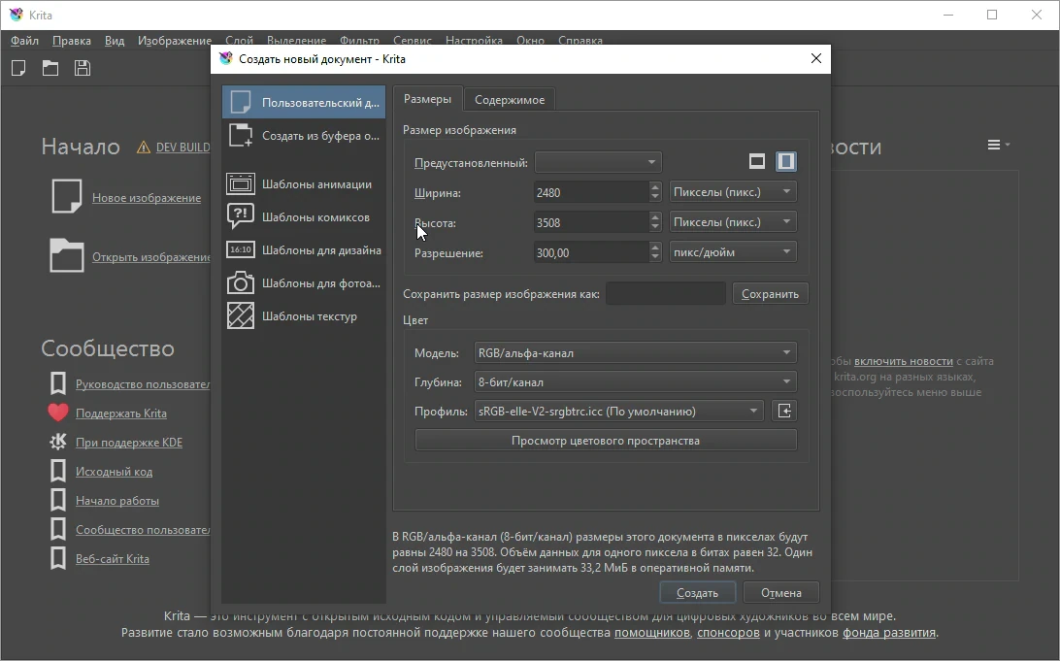
Task: Follow the включить новости link
Action: coord(903,361)
